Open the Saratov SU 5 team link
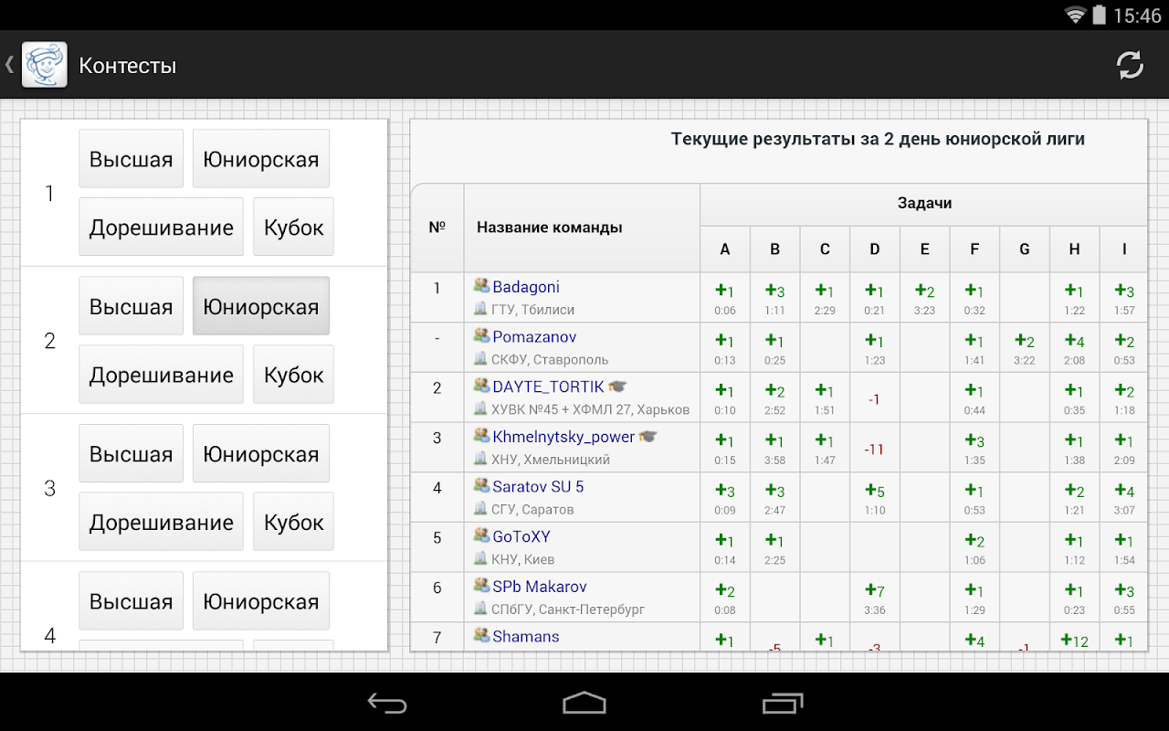Screen dimensions: 1169x731 coord(538,487)
